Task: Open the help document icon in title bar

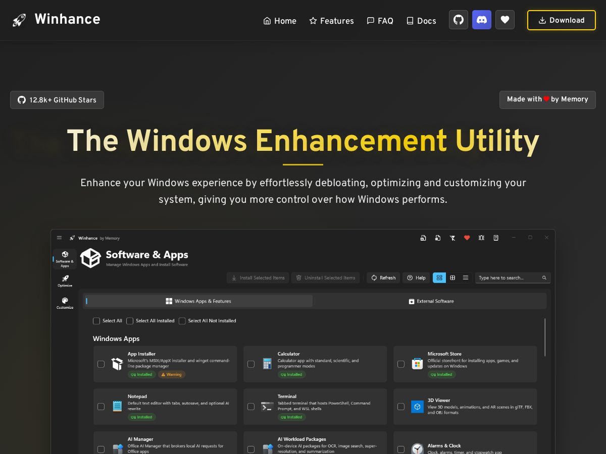Action: tap(496, 238)
